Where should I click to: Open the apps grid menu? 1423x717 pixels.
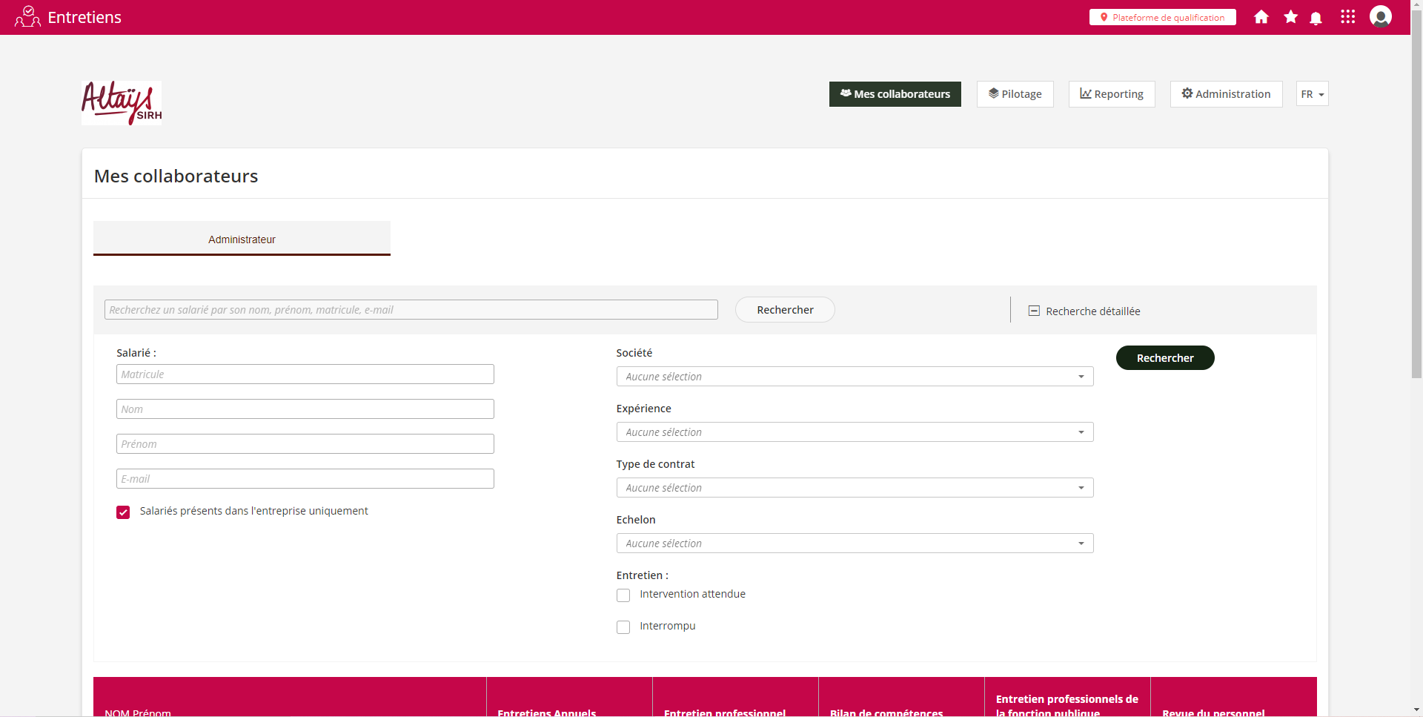[1347, 17]
